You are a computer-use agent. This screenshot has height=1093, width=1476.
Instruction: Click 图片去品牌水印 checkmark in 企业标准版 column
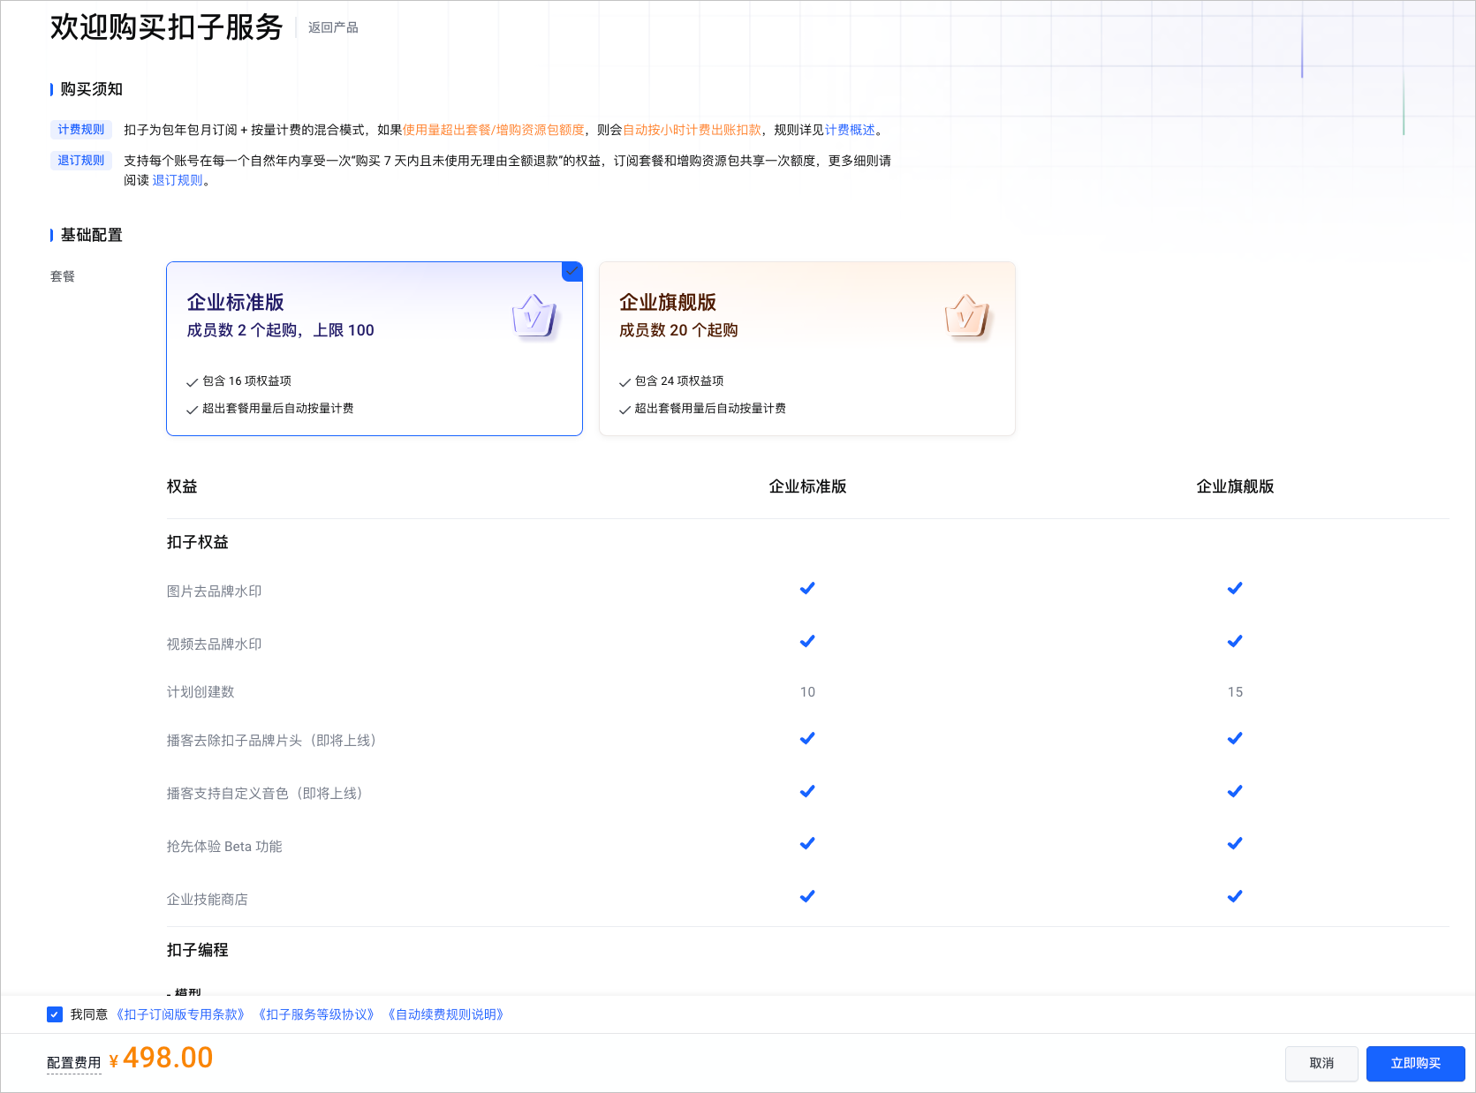807,588
